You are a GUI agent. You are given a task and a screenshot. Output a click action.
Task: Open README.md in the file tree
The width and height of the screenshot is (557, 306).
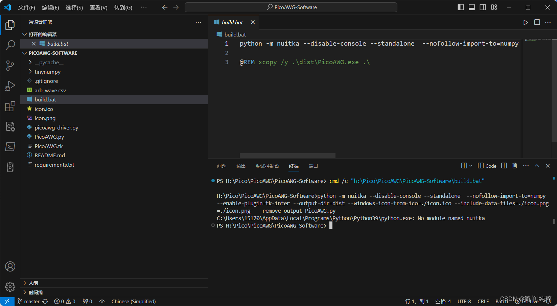tap(114, 155)
